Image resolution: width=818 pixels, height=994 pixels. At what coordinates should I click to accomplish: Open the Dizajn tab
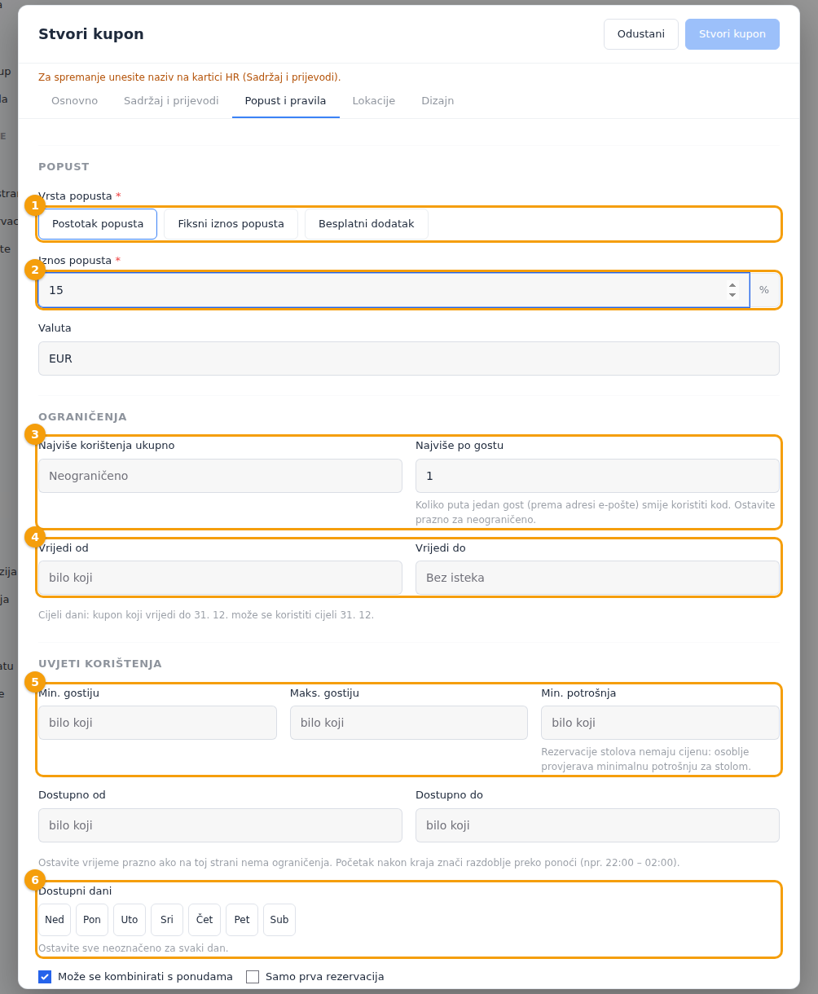(438, 100)
